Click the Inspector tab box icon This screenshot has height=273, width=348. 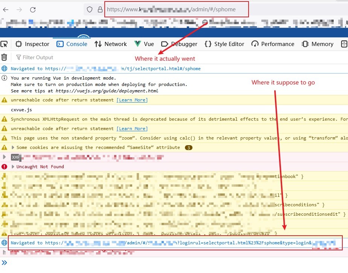tap(19, 44)
